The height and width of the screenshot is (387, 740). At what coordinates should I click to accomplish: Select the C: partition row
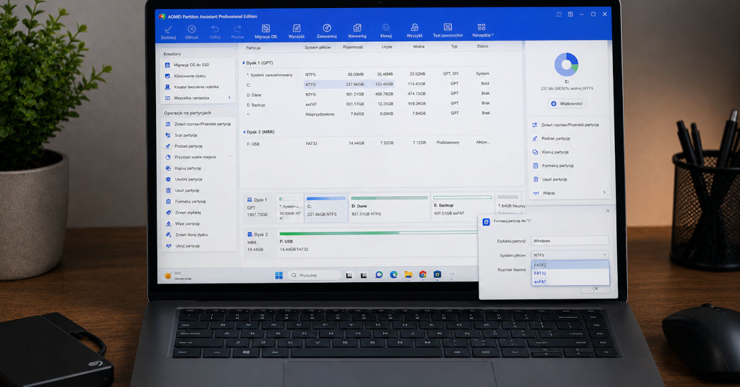coord(367,84)
